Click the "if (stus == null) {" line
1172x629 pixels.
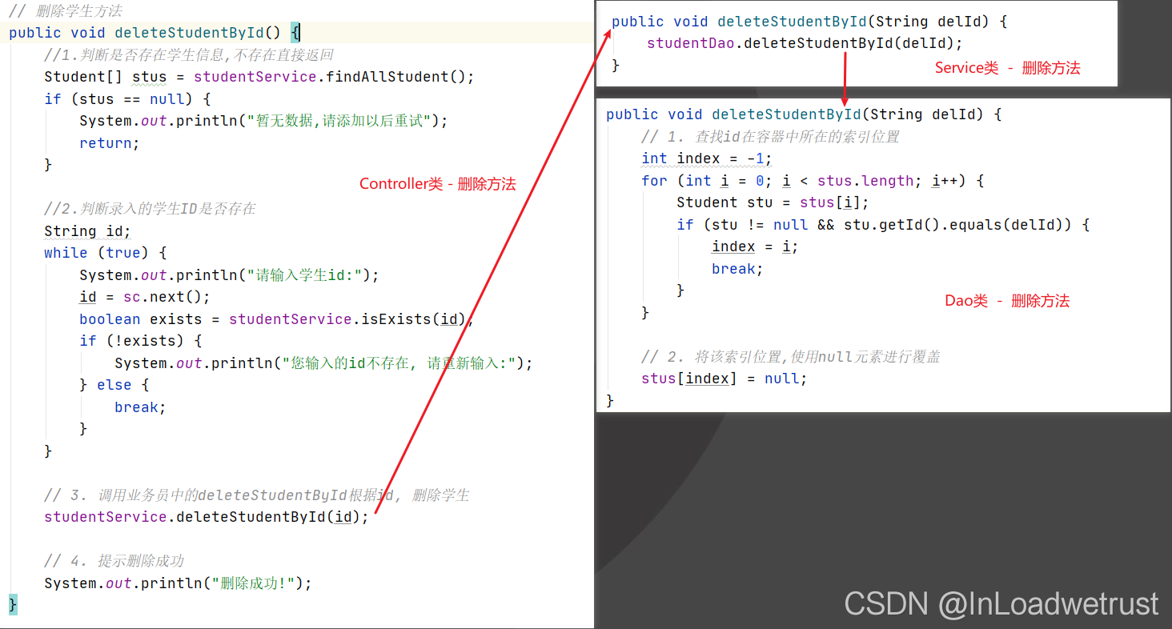(x=127, y=99)
